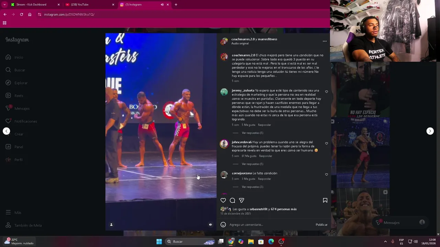Open File Explorer from the taskbar
Image resolution: width=440 pixels, height=247 pixels.
[251, 242]
